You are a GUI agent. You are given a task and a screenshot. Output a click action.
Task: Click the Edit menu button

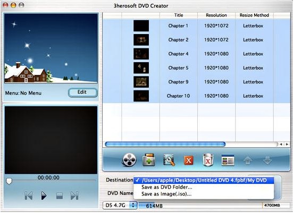coord(83,92)
